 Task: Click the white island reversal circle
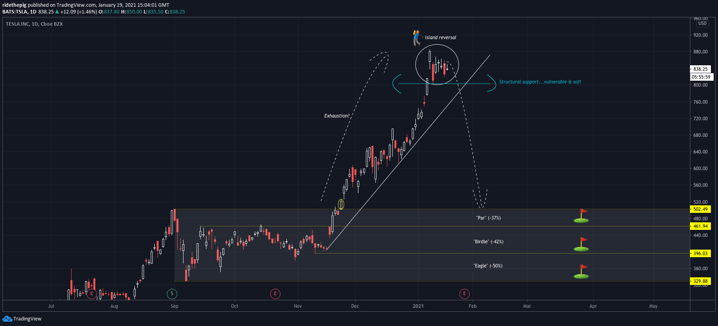(x=437, y=64)
